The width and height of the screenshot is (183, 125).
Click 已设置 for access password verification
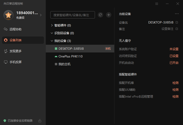[174, 56]
